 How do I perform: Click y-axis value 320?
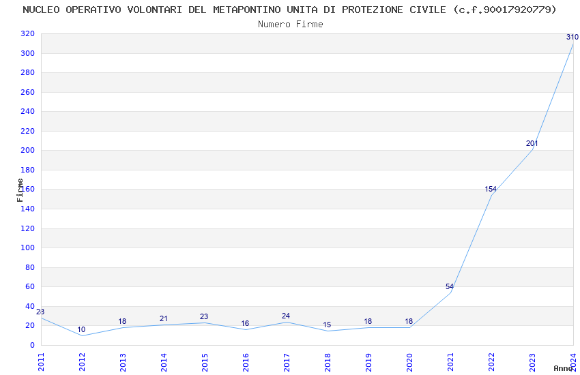pos(28,33)
